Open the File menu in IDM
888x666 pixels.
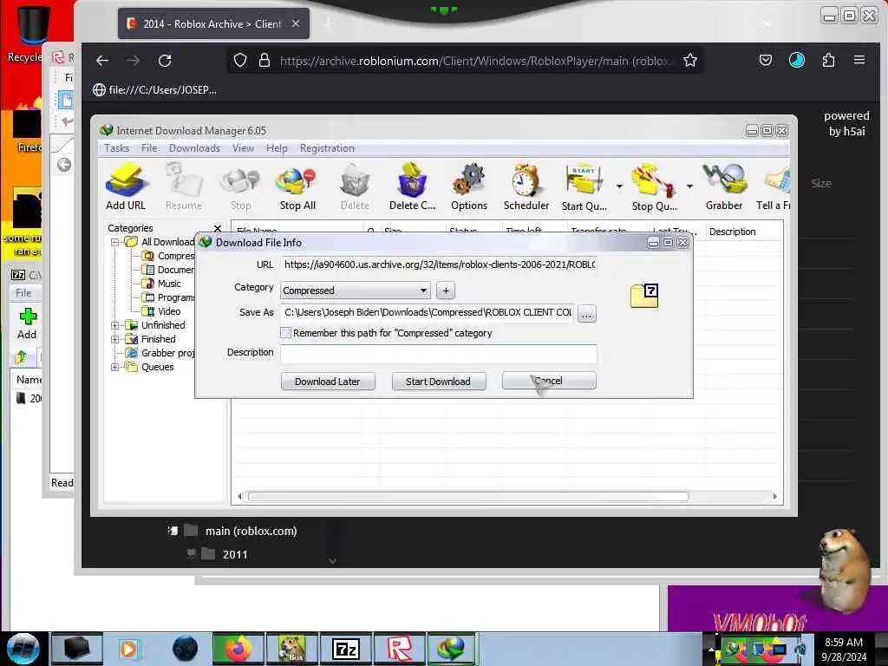(149, 147)
